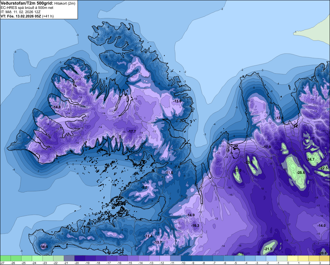Click the '-14.9' temperature value
Viewport: 330px width, 265px height.
click(190, 215)
